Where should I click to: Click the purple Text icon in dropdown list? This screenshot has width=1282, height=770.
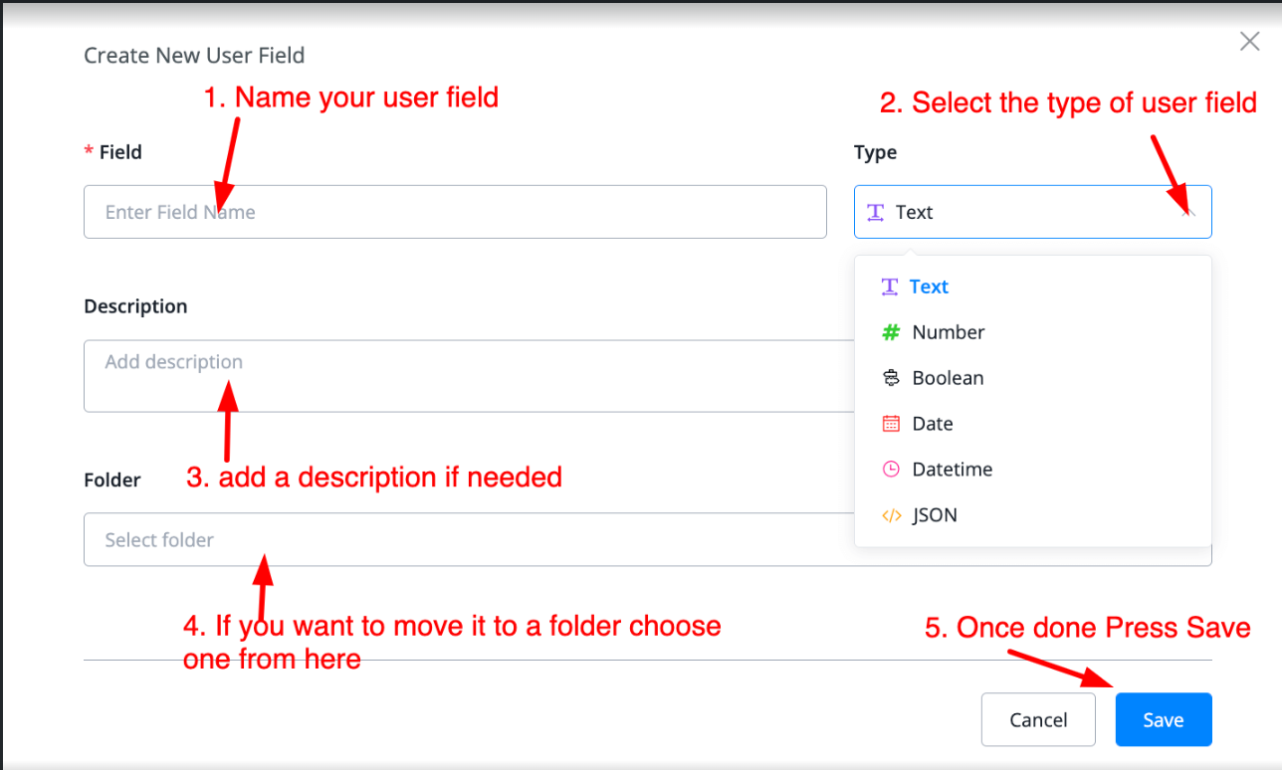coord(890,287)
